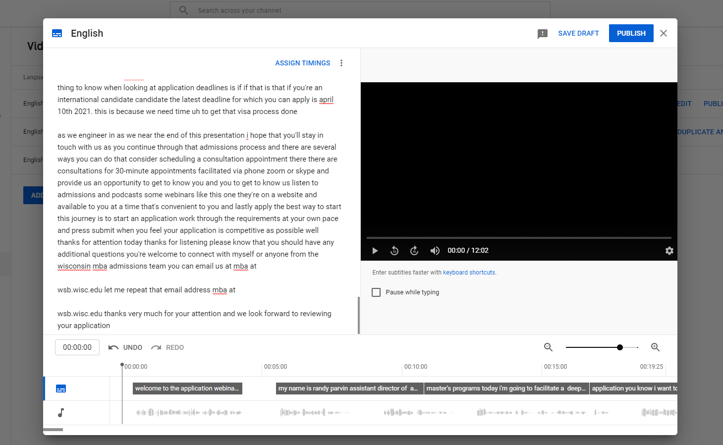Click the timecode input field
Screen dimensions: 723x445
pos(77,347)
